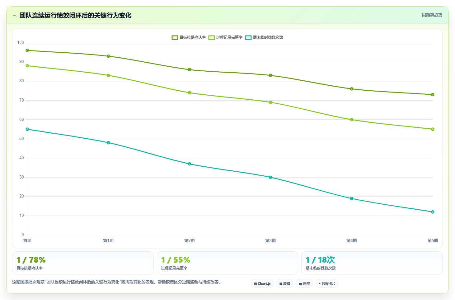Toggle the 过程记录完整率 legend series
This screenshot has width=455, height=300.
225,37
